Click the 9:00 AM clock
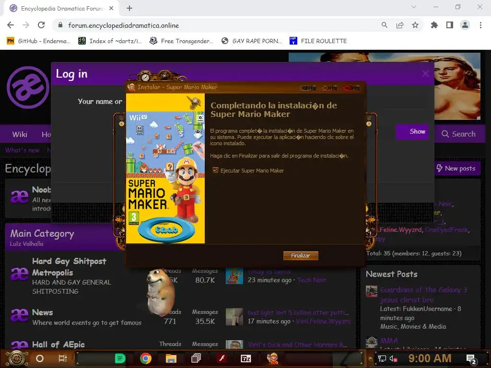 (x=430, y=358)
